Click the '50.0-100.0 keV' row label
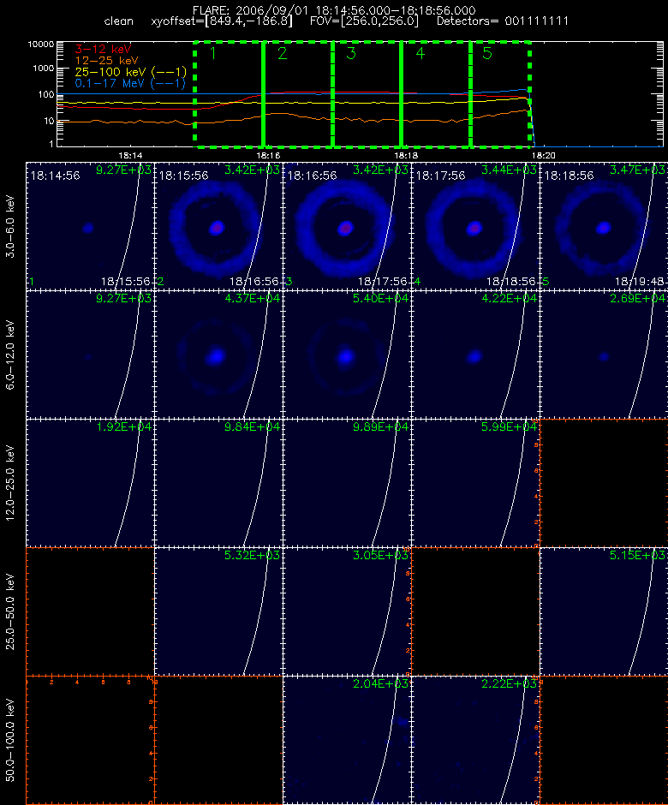Image resolution: width=668 pixels, height=805 pixels. 11,740
